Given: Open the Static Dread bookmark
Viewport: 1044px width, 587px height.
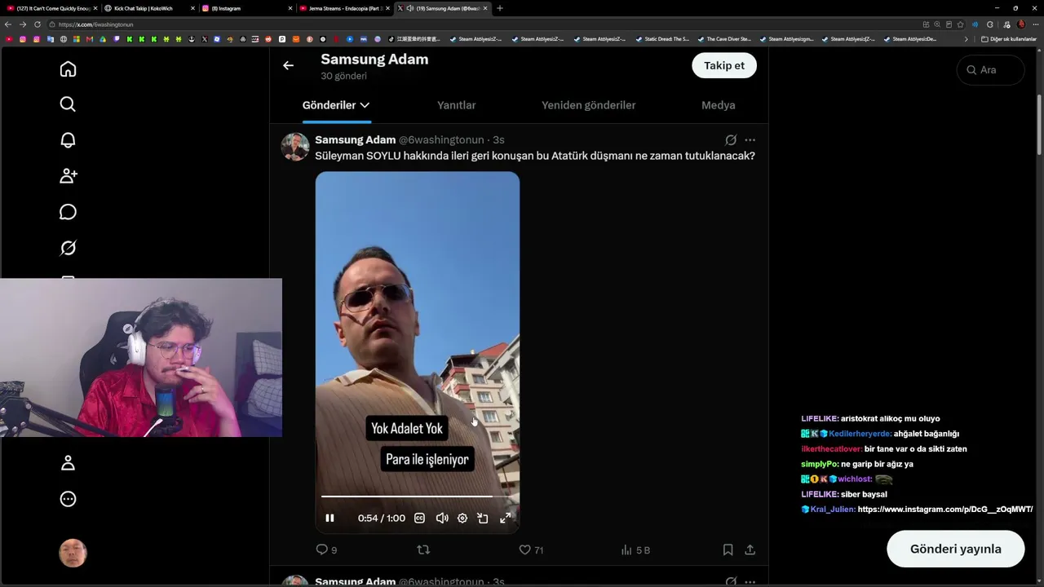Looking at the screenshot, I should click(x=661, y=39).
